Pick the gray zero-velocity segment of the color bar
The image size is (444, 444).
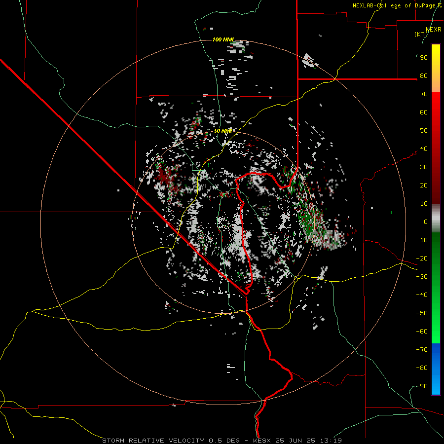pos(436,219)
